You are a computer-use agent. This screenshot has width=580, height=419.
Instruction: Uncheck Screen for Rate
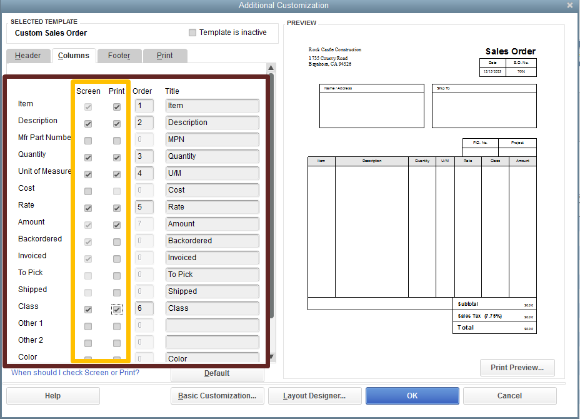(x=88, y=208)
